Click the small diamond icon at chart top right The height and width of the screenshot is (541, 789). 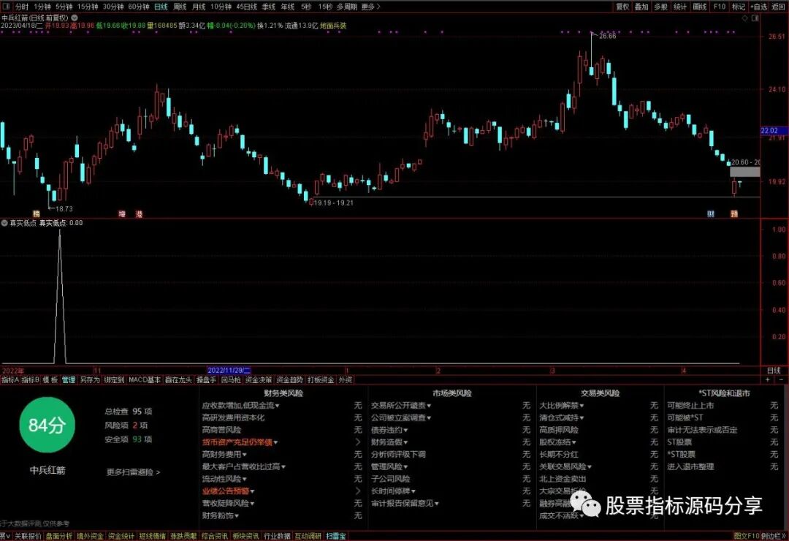point(745,18)
